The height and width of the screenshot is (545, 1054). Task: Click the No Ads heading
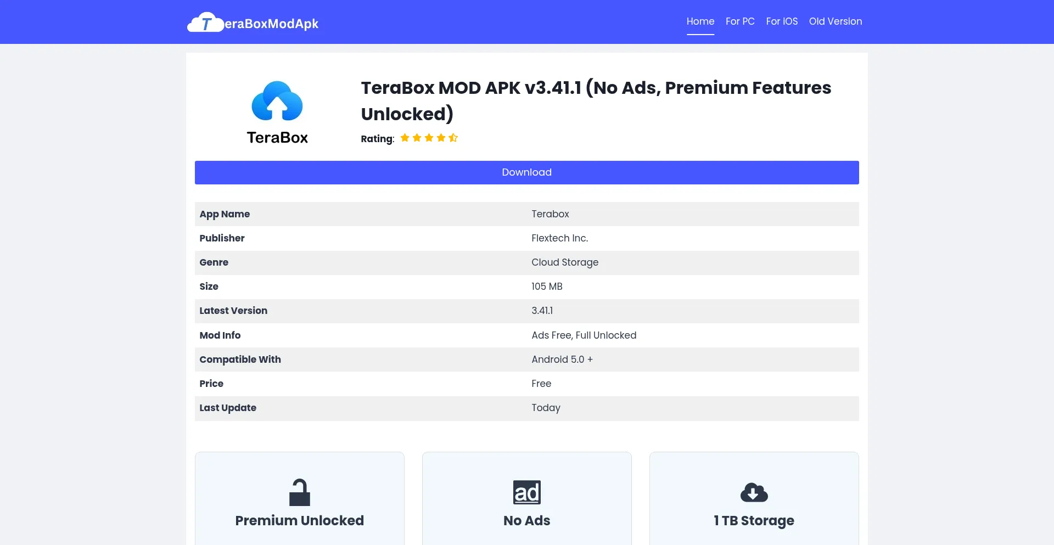[x=527, y=520]
